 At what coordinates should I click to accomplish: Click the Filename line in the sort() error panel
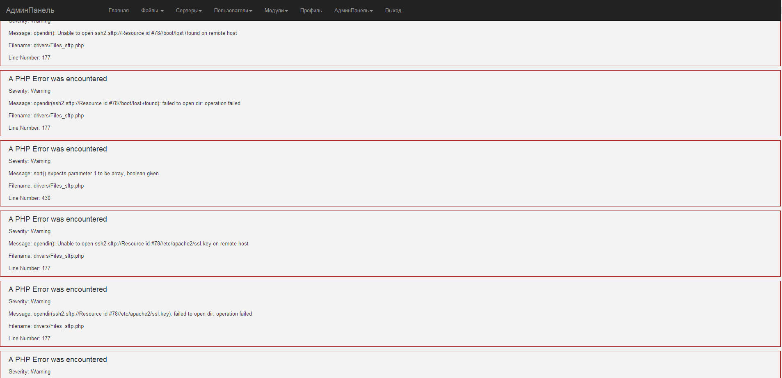[x=46, y=186]
